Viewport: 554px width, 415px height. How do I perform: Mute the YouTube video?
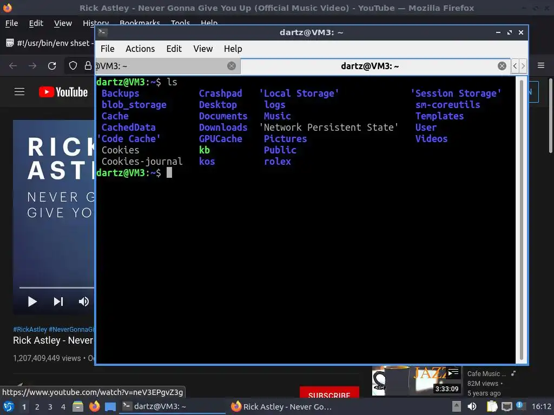coord(84,302)
